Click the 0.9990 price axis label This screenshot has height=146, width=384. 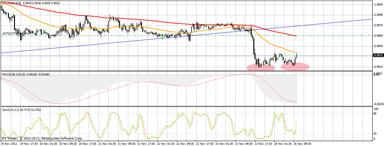(x=378, y=15)
